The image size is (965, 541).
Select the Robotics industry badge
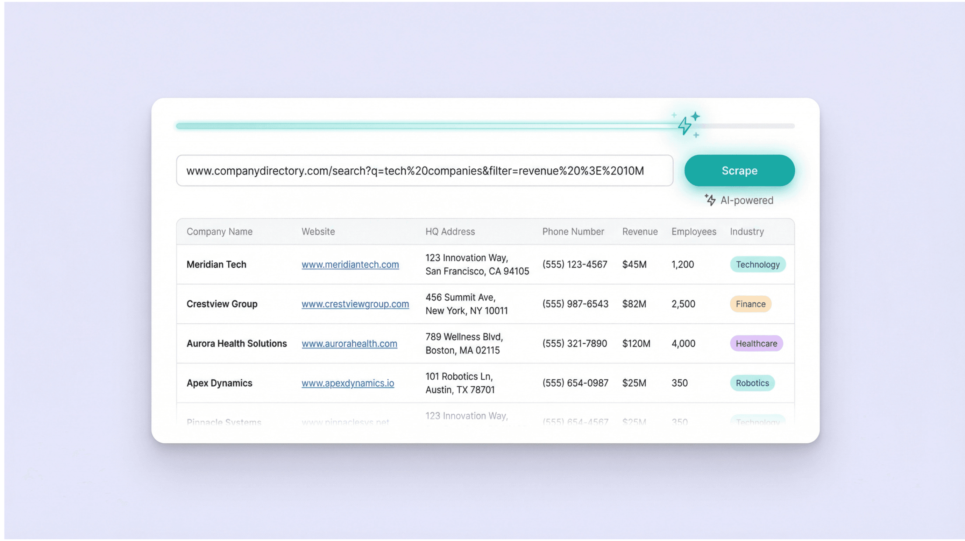point(752,383)
